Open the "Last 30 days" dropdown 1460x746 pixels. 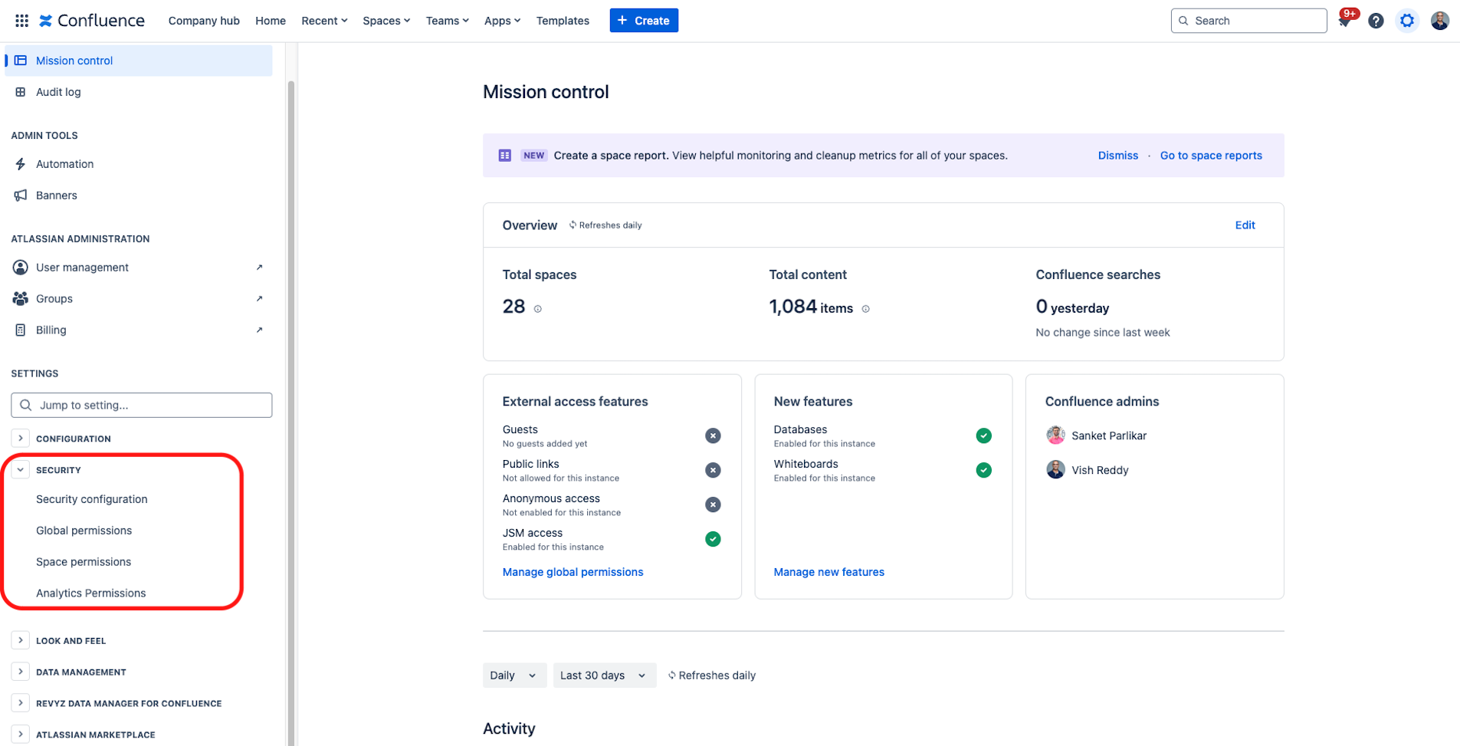604,675
